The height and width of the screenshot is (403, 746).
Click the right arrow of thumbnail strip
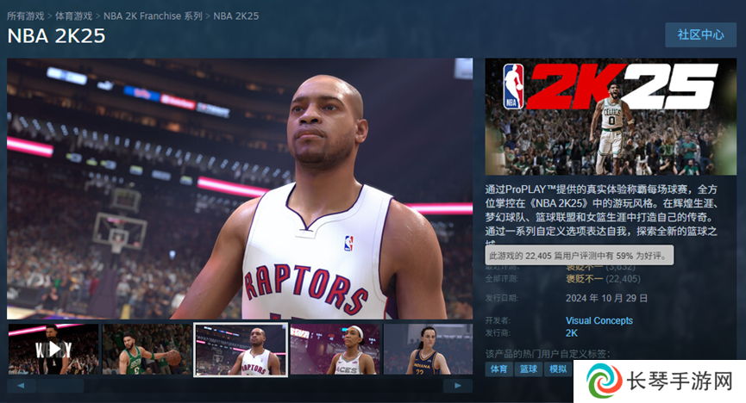click(458, 386)
